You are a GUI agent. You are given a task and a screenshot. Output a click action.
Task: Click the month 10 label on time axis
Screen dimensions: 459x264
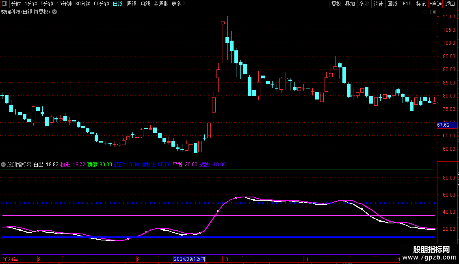click(225, 259)
